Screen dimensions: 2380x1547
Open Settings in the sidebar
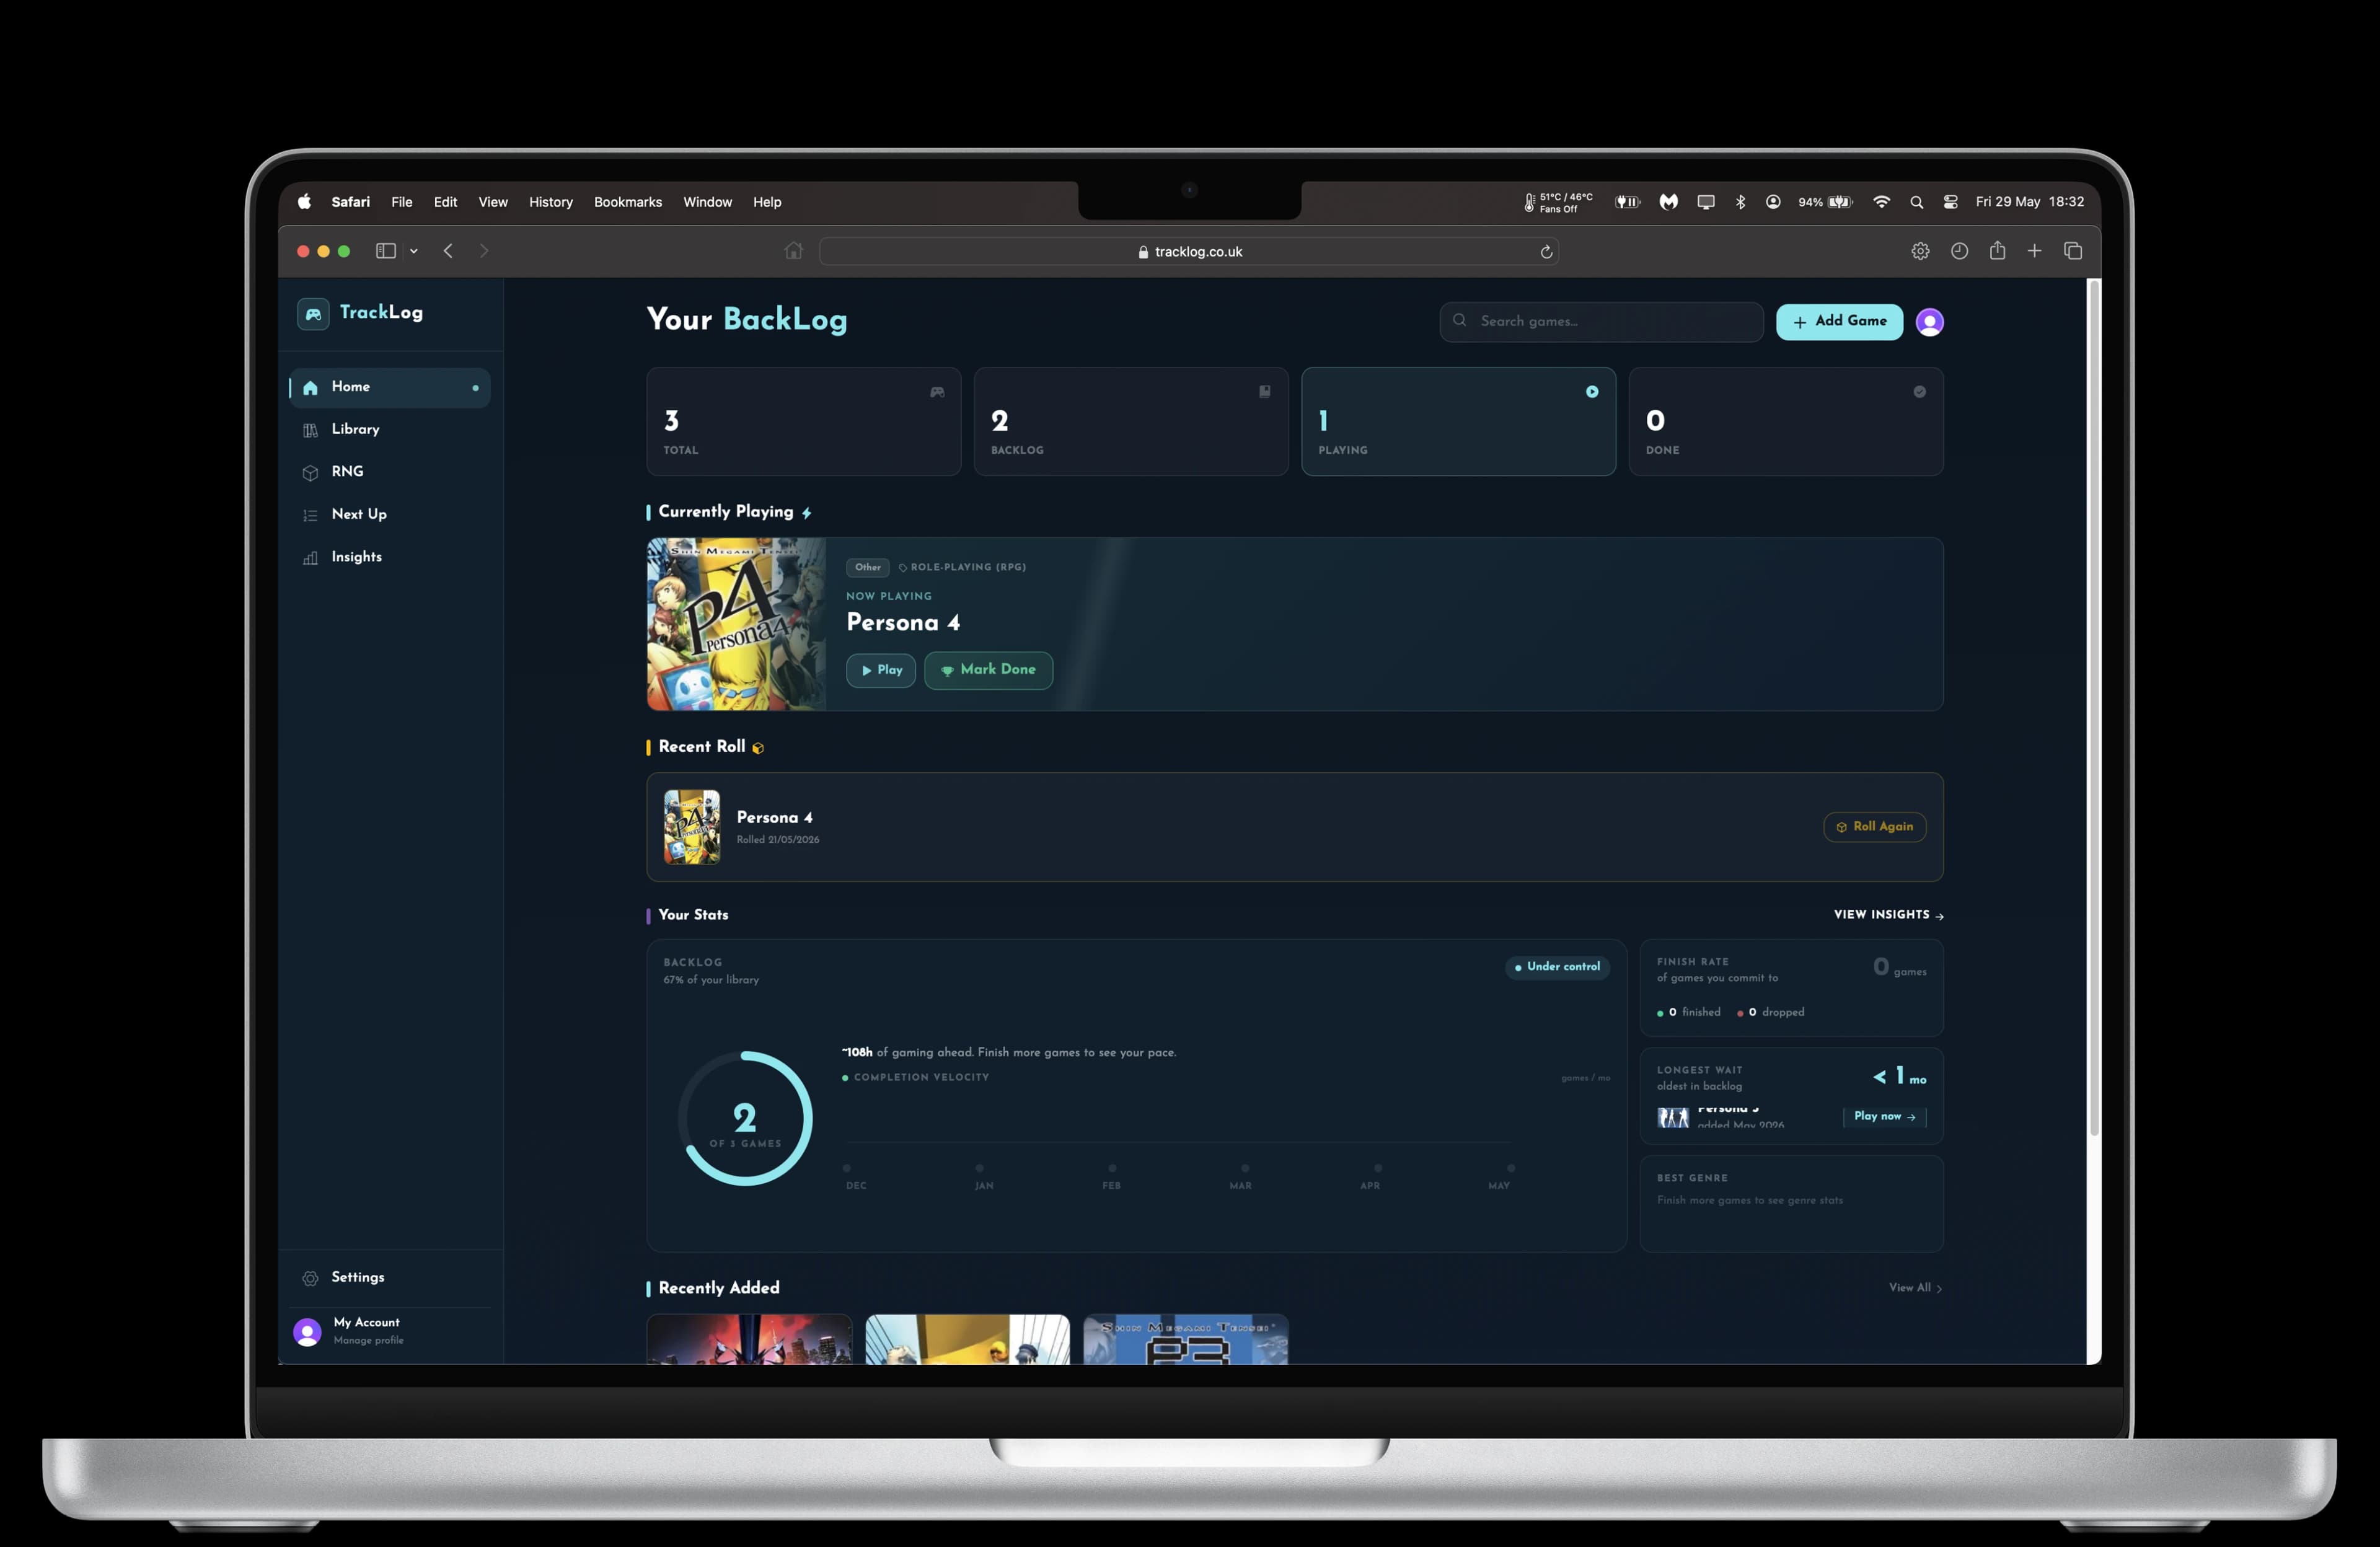pos(390,1277)
